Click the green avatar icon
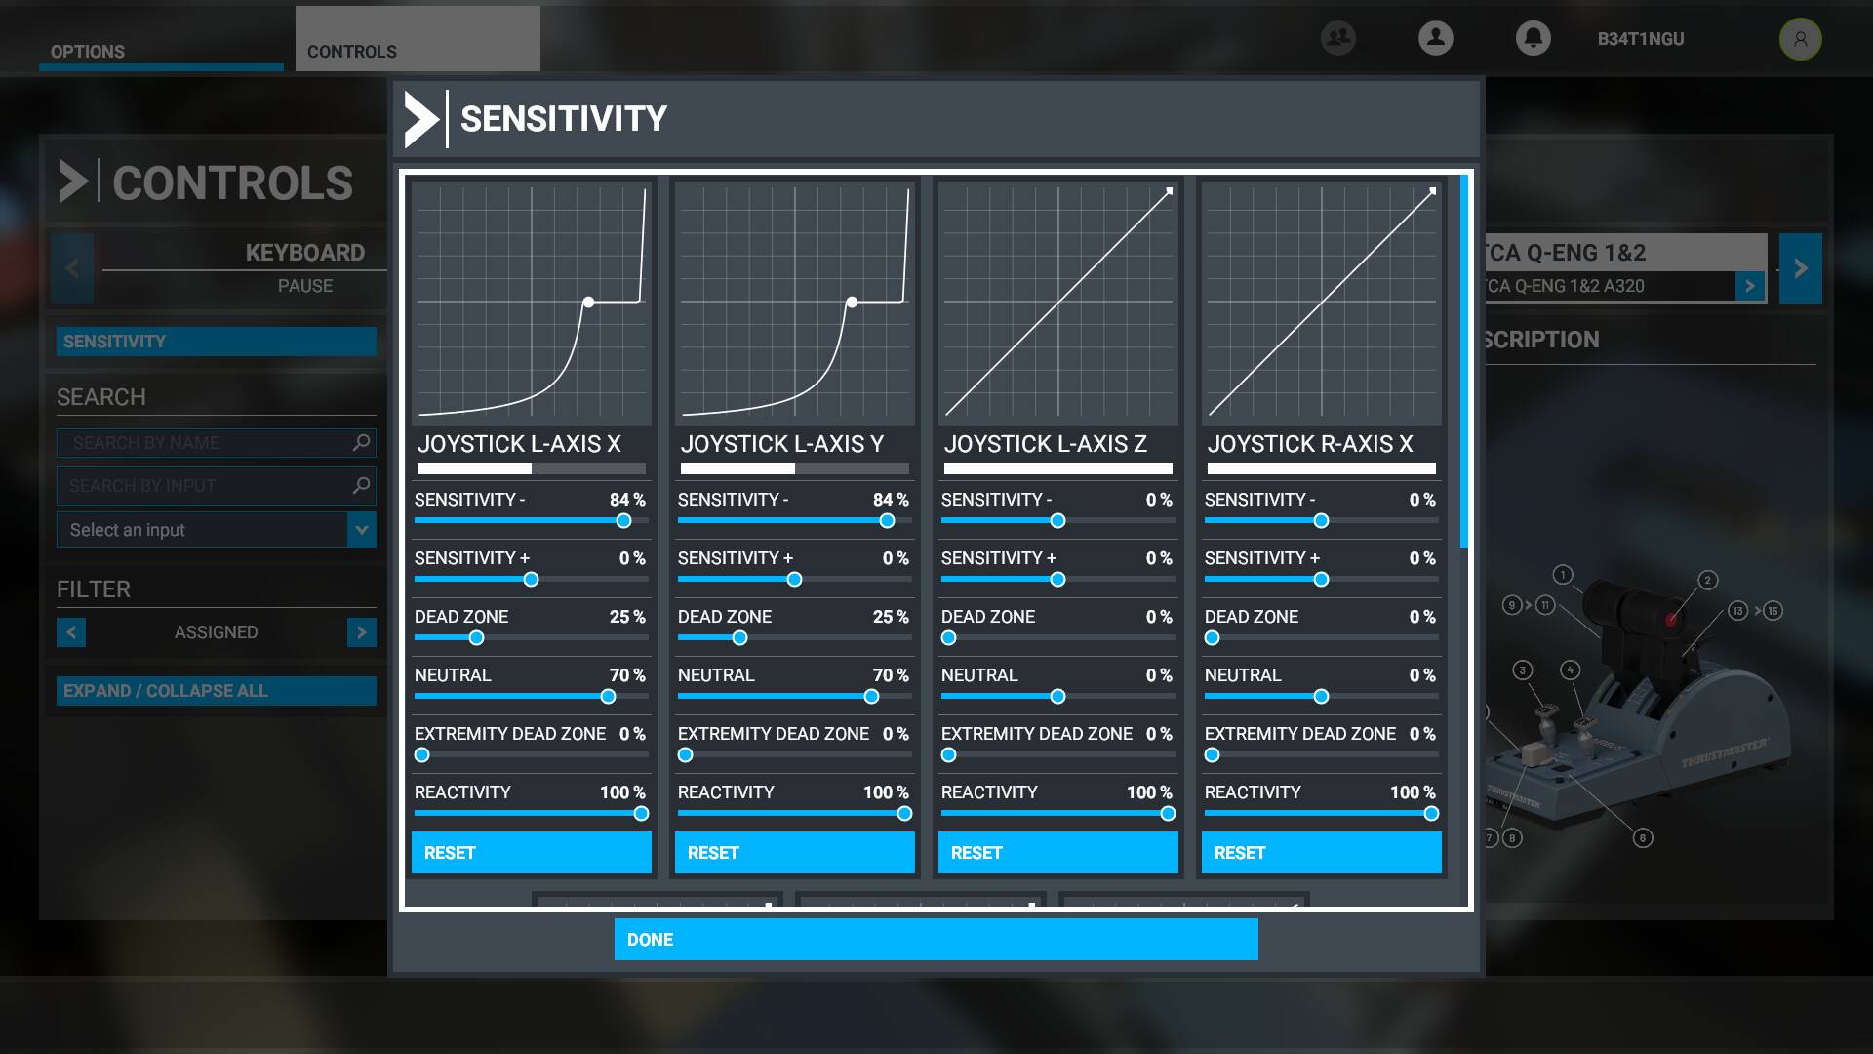The width and height of the screenshot is (1873, 1054). click(x=1800, y=39)
